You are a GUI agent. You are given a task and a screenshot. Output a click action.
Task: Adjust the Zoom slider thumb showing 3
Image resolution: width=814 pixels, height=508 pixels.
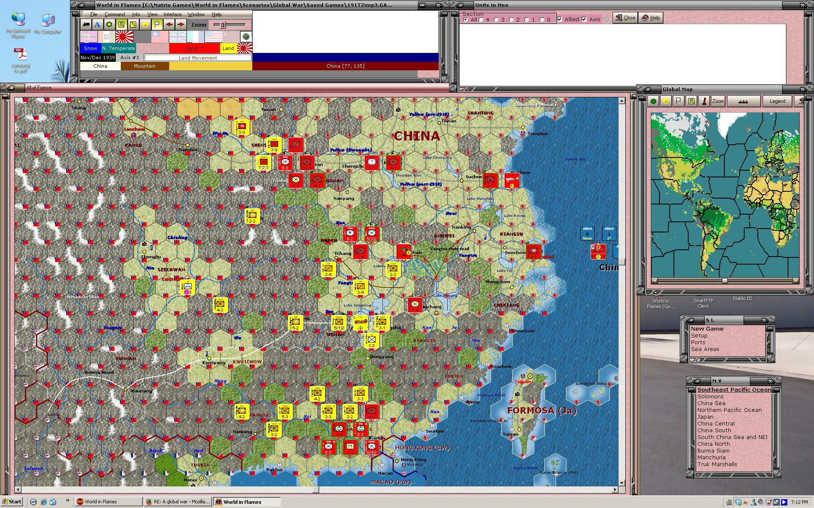pyautogui.click(x=223, y=25)
